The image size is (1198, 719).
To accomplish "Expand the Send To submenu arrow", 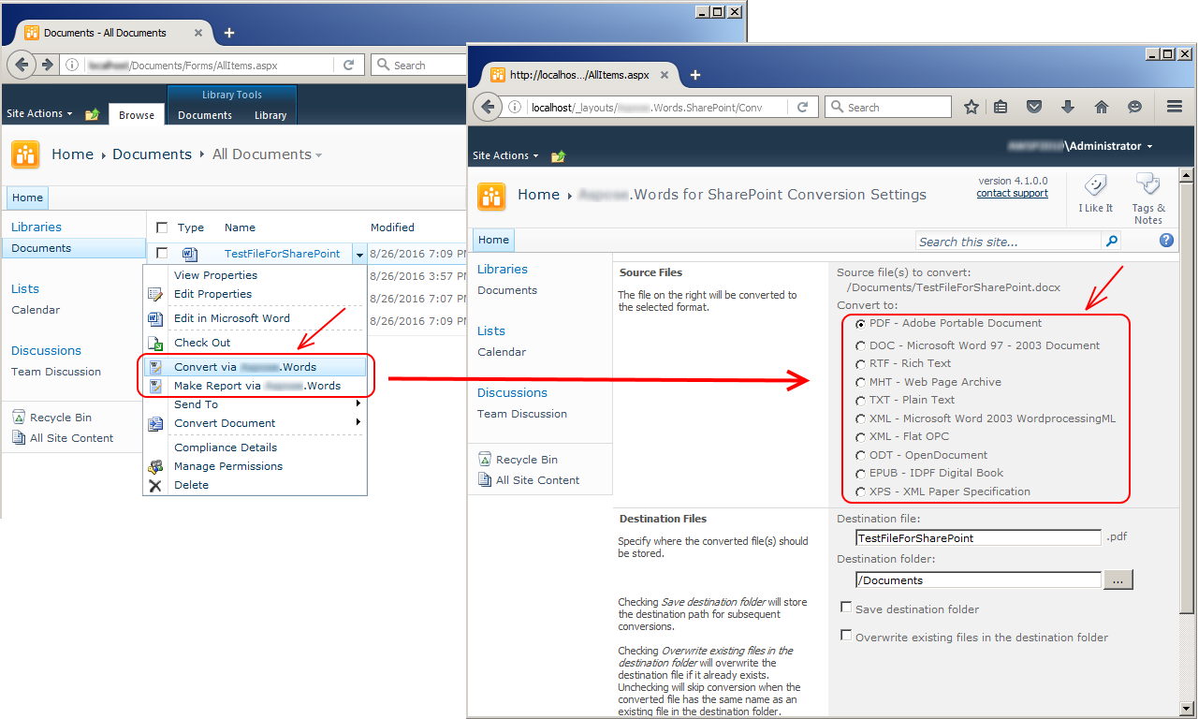I will tap(358, 404).
